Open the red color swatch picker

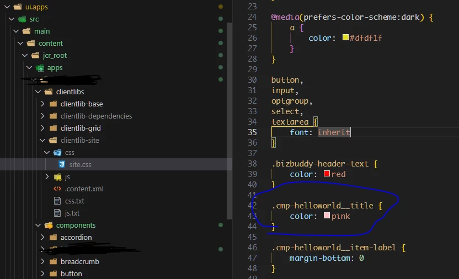click(x=327, y=174)
